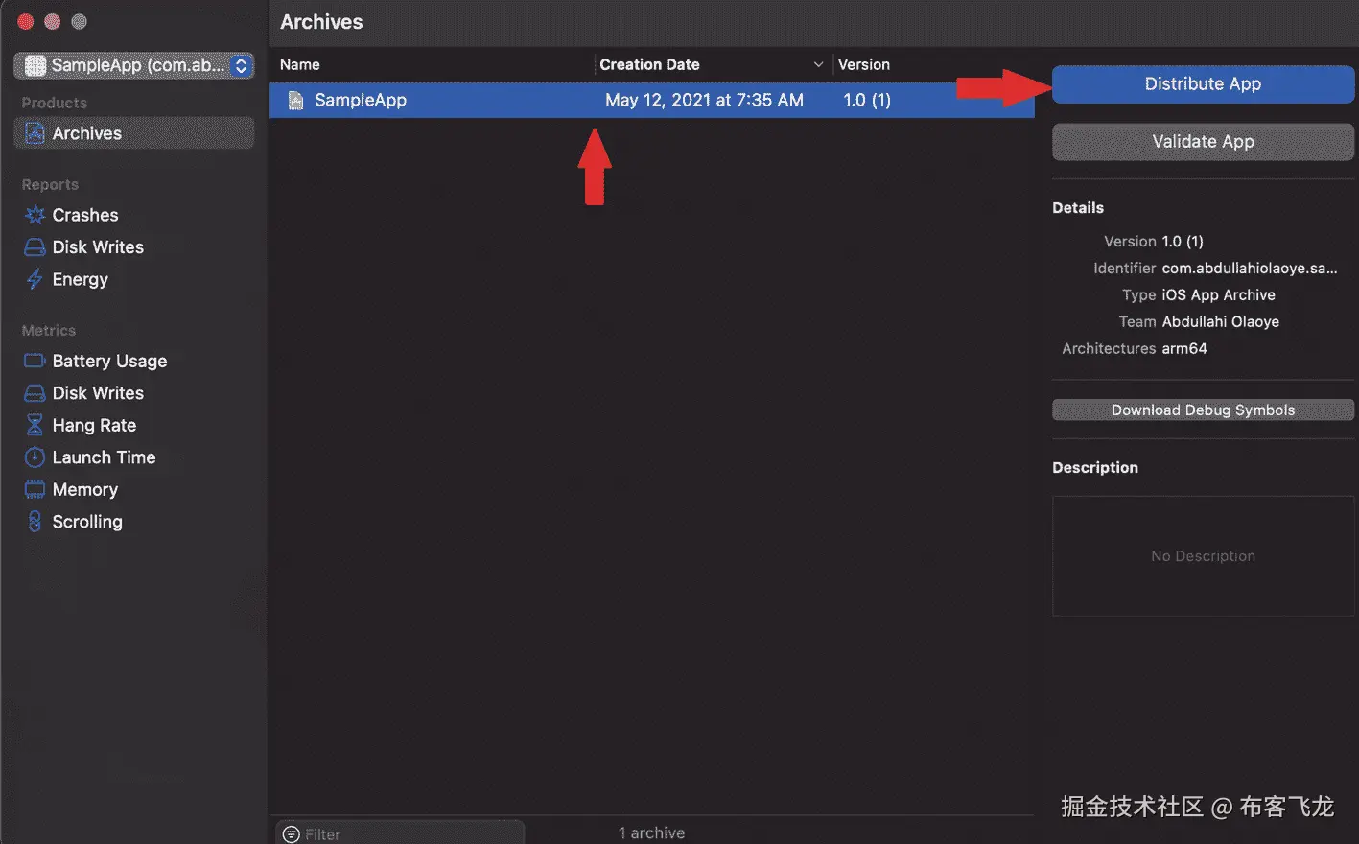This screenshot has width=1359, height=844.
Task: Click into the Description text box
Action: [1203, 556]
